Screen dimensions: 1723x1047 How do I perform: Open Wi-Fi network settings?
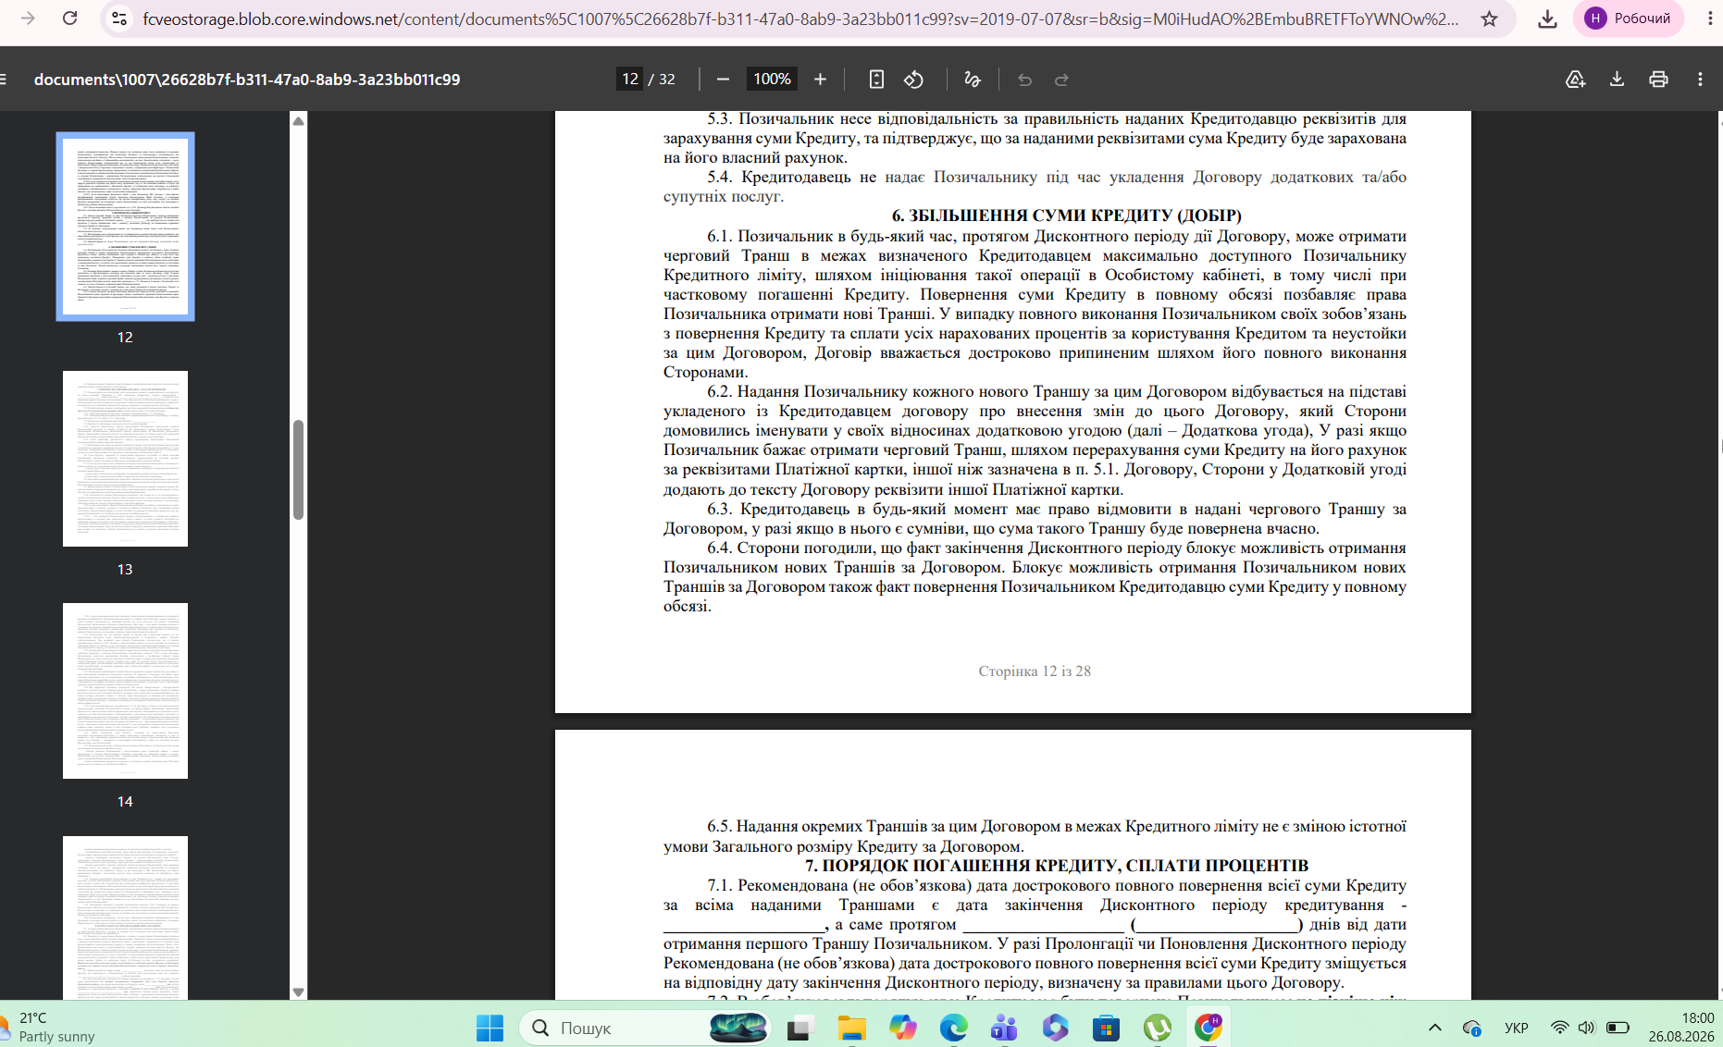pos(1560,1028)
